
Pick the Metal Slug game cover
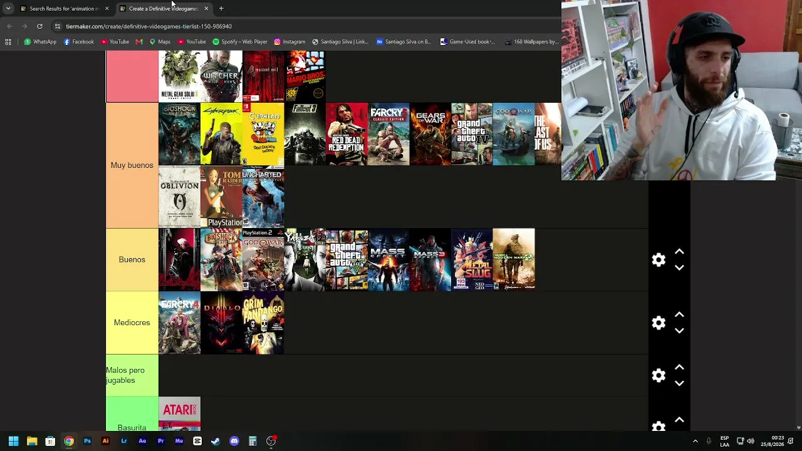pos(472,260)
